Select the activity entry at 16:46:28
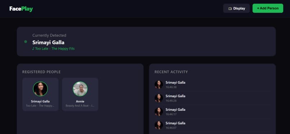Image resolution: width=290 pixels, height=134 pixels. pos(212,98)
